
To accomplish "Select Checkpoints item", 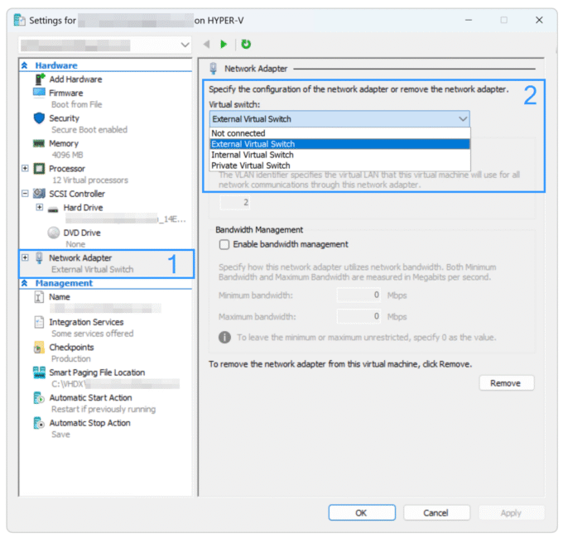I will [x=71, y=348].
